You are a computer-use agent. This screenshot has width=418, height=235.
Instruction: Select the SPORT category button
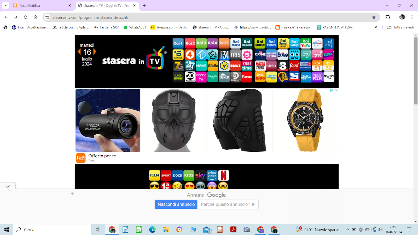coord(166,175)
